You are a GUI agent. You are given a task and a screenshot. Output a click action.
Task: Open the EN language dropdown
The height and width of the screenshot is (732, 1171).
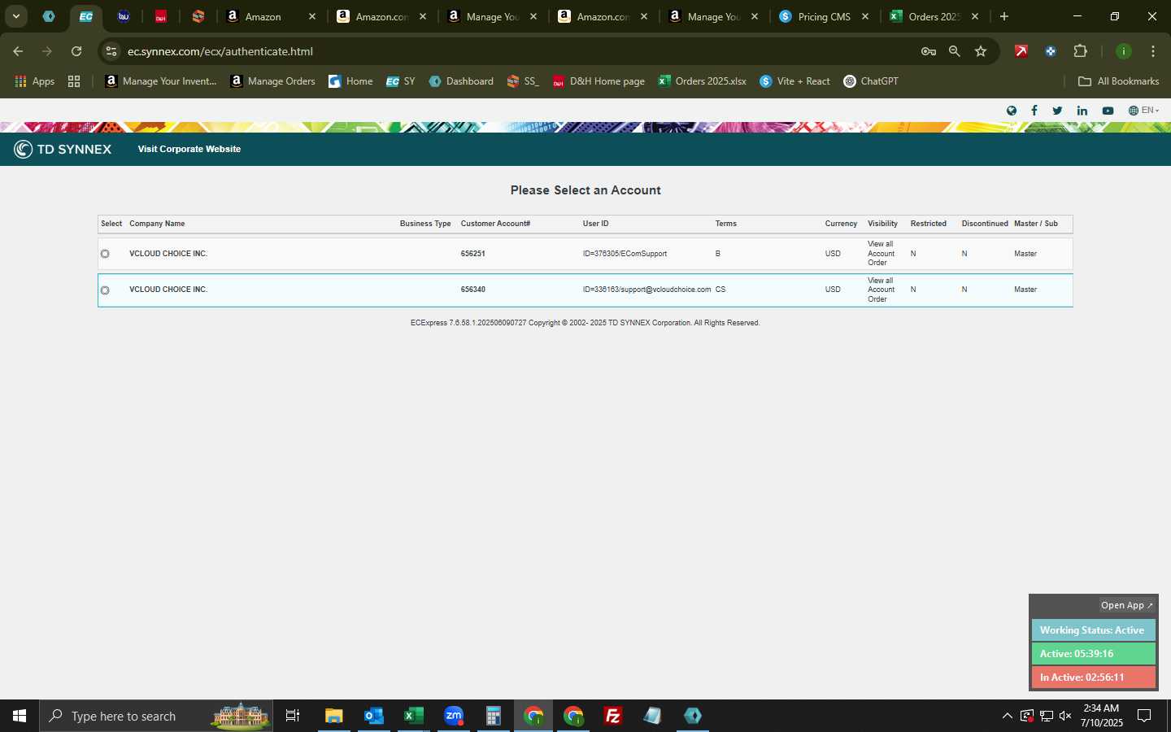coord(1143,111)
